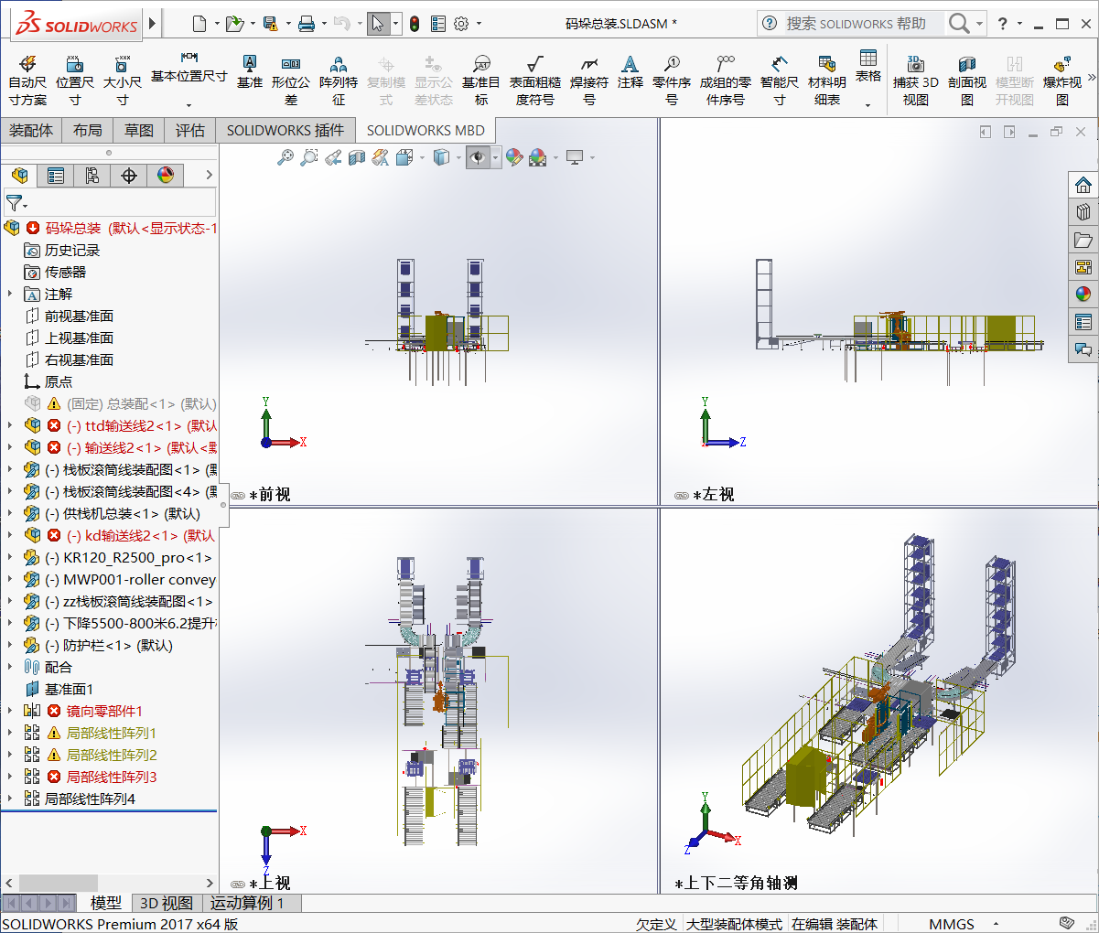This screenshot has height=933, width=1099.
Task: Insert Surface Finish symbol (表面粗糙度符号)
Action: coord(535,80)
